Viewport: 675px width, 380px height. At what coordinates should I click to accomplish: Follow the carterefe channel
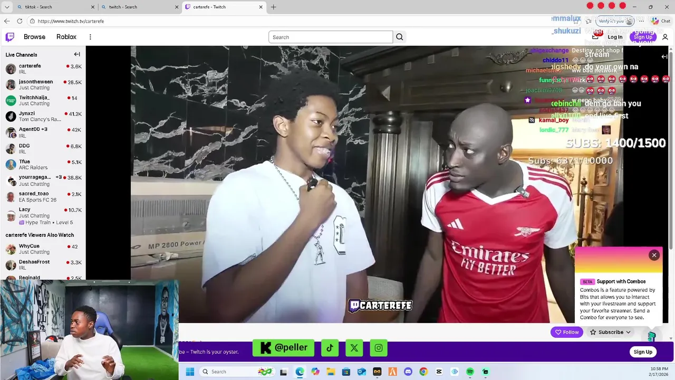[566, 332]
